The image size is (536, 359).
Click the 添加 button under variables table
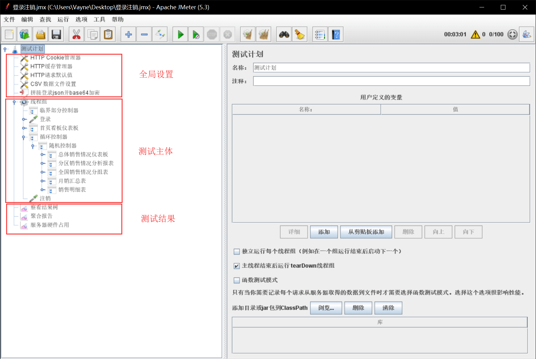pyautogui.click(x=324, y=232)
